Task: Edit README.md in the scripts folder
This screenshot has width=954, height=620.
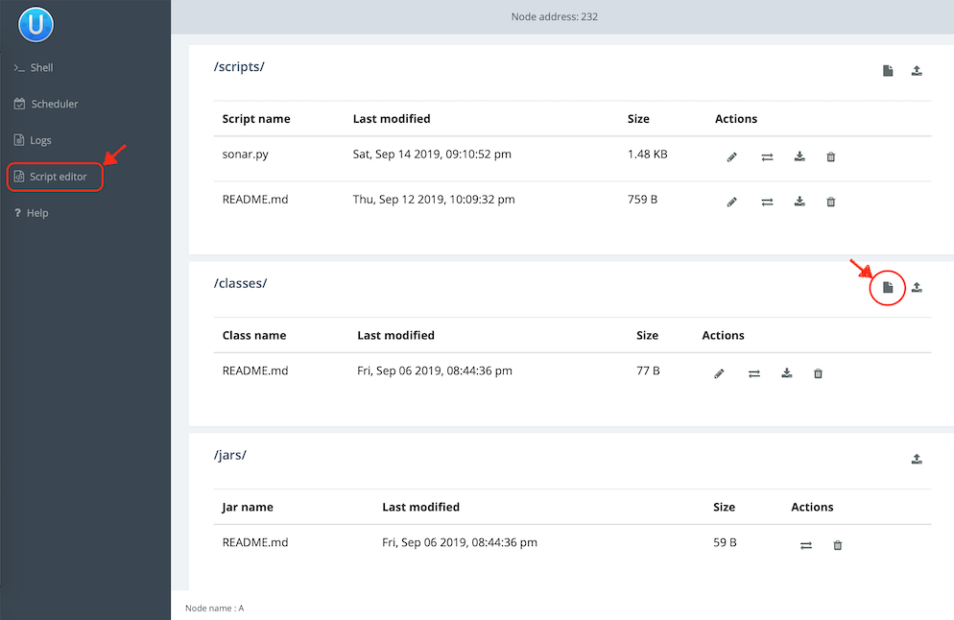Action: [732, 202]
